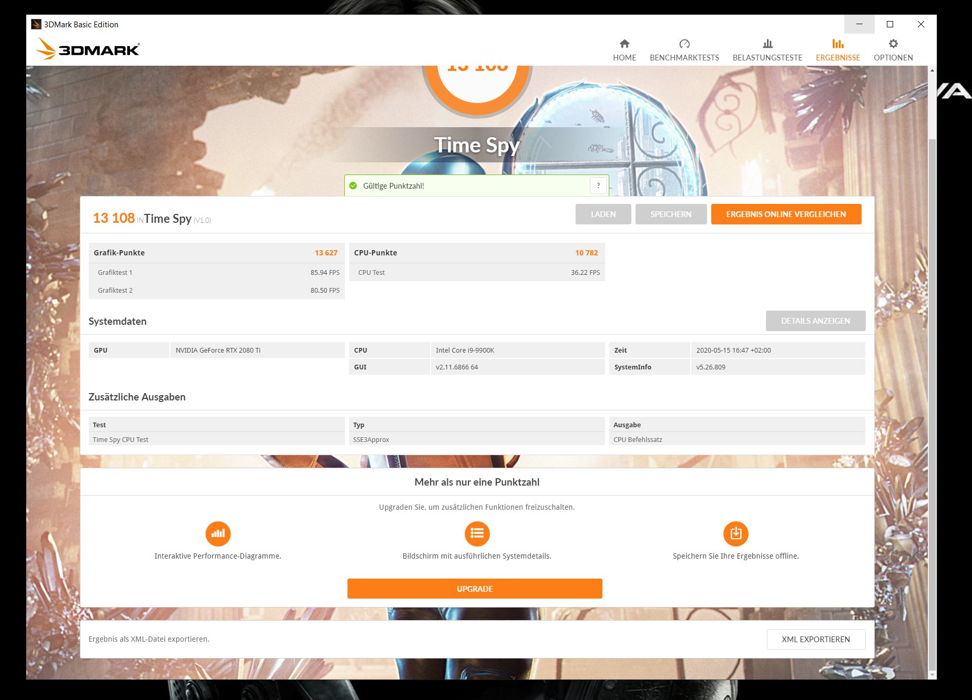Screen dimensions: 972x700
Task: Click the 3DMark logo
Action: point(88,49)
